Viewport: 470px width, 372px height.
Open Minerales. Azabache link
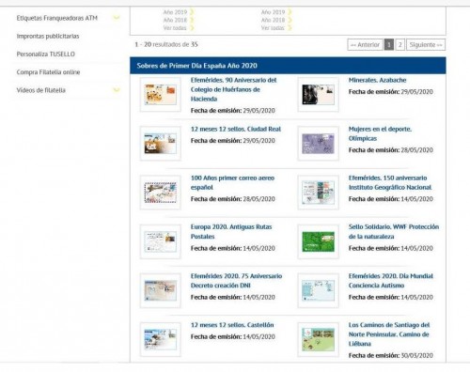tap(377, 80)
